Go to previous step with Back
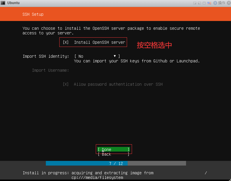 [114, 154]
